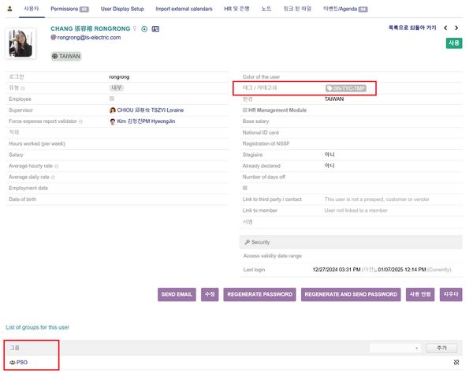Toggle the Employee checkbox
Image resolution: width=473 pixels, height=373 pixels.
coord(111,99)
